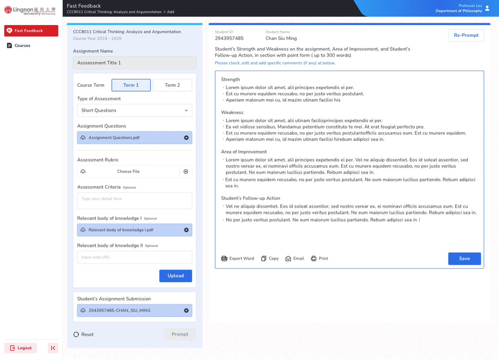Click the Professor Lau profile avatar icon
The image size is (499, 361).
tap(487, 8)
